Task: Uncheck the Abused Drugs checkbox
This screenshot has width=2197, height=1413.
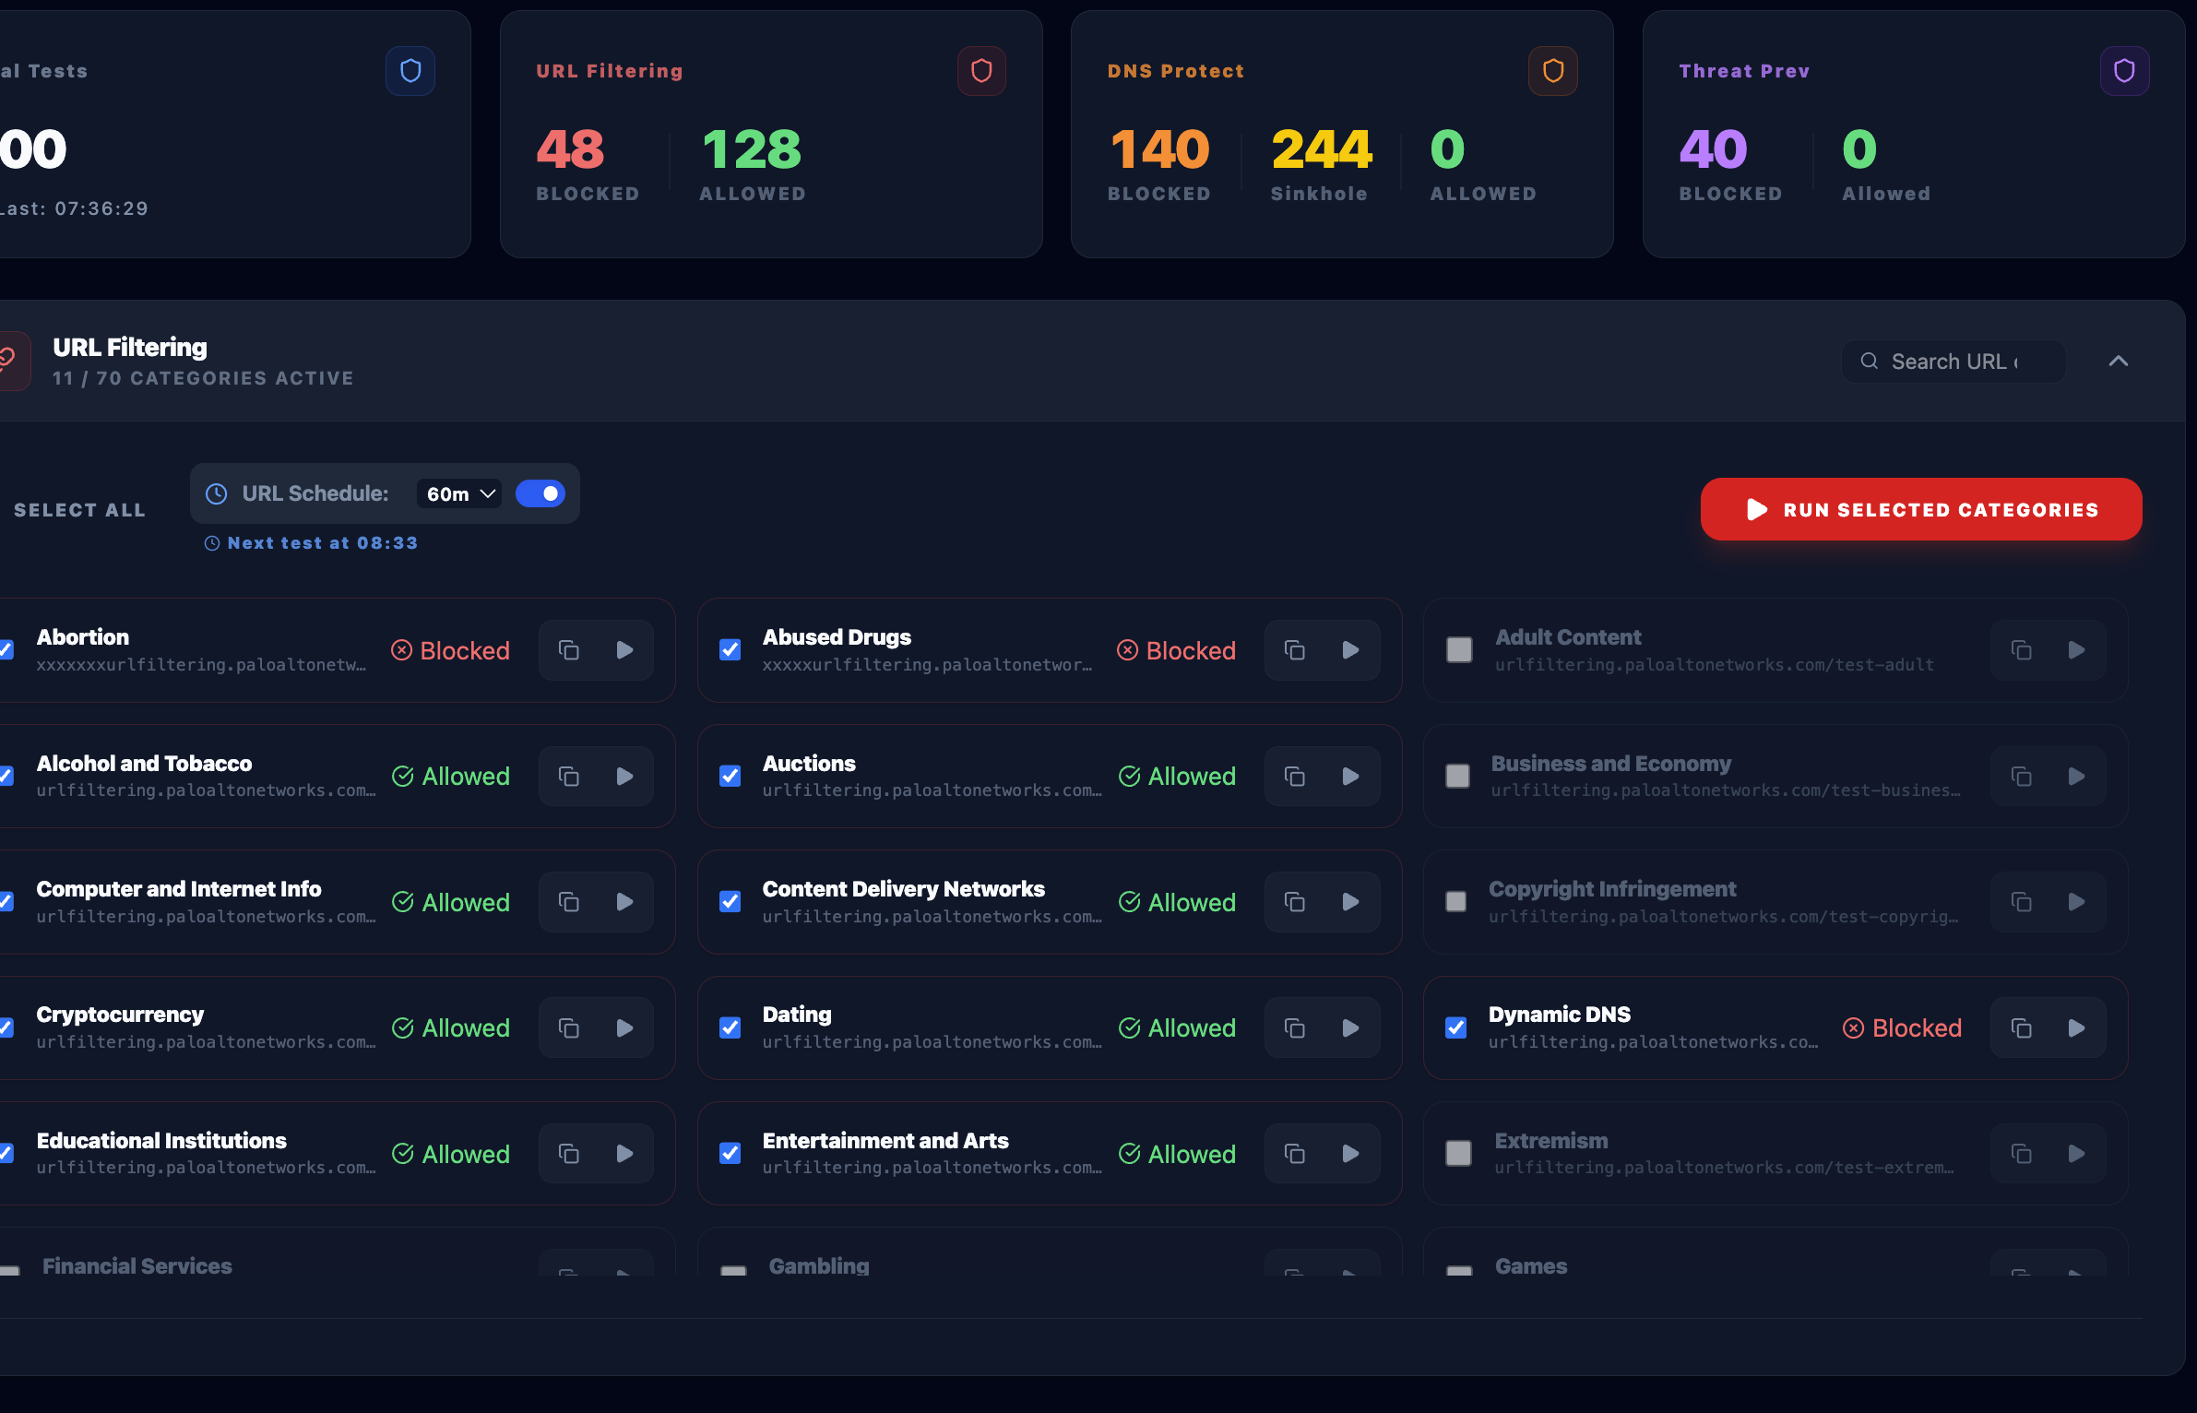Action: tap(730, 650)
